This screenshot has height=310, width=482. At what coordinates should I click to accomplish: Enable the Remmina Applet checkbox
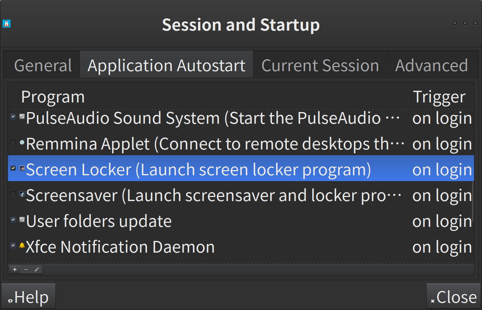click(13, 142)
